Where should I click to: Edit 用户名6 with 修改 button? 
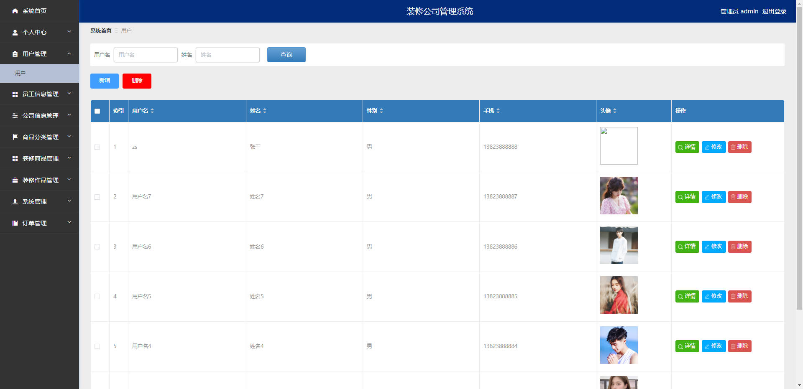[x=713, y=247]
